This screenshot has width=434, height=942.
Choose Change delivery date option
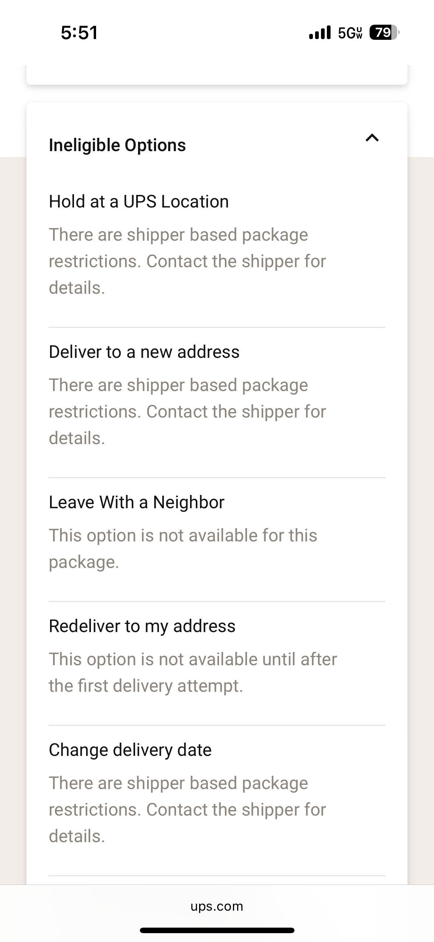[x=130, y=750]
